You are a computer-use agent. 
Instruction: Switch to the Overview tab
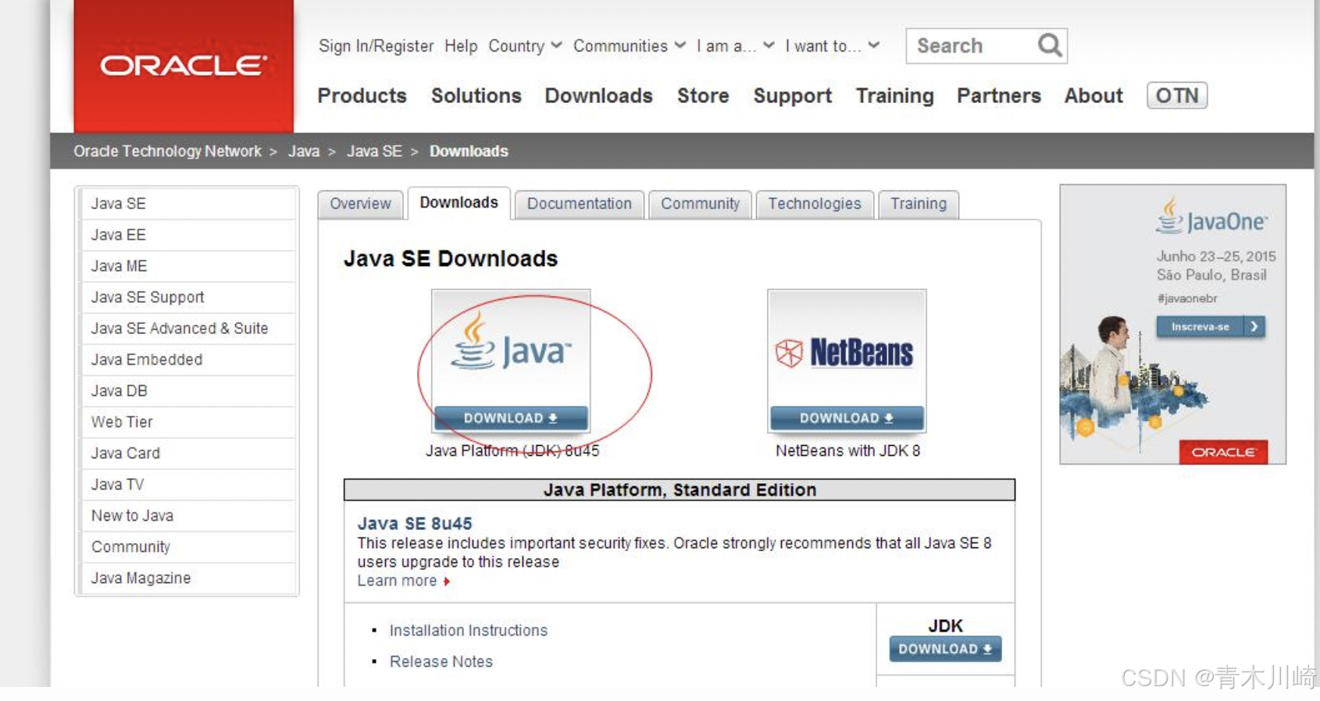click(360, 204)
